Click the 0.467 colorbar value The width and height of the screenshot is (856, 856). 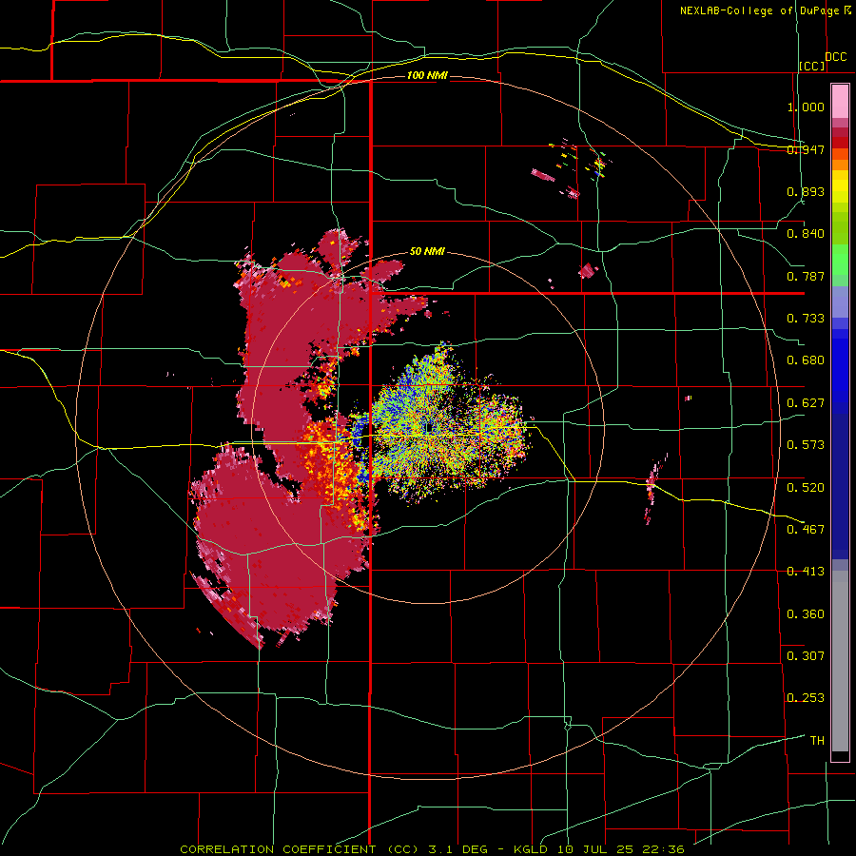806,529
